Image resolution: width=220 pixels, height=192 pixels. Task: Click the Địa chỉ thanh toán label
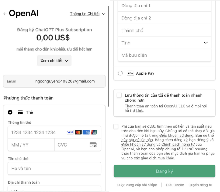24,182
